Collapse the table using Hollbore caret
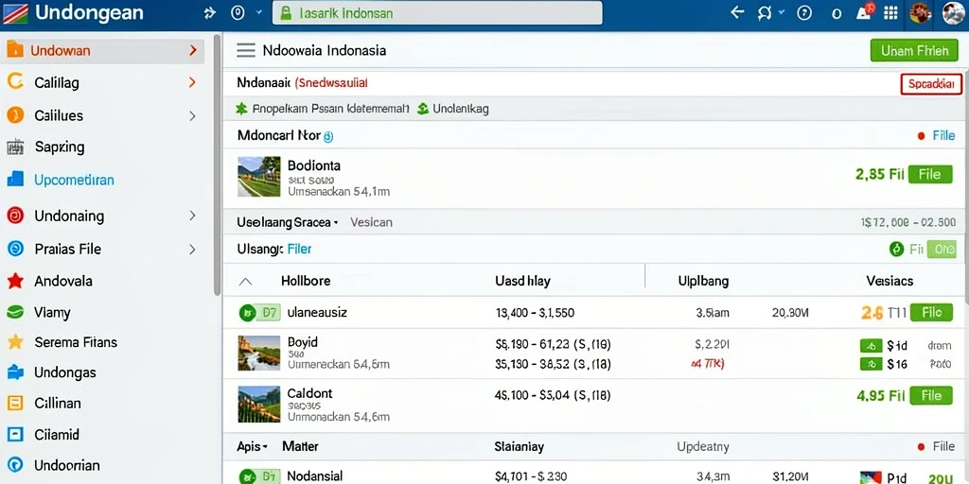 point(245,282)
